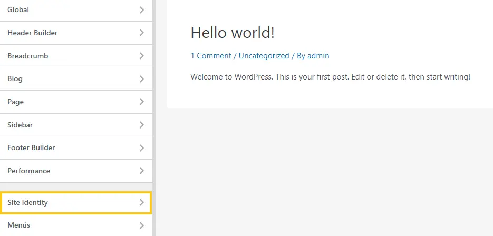Expand chevron arrow next to Header Builder
The image size is (493, 236).
point(142,33)
